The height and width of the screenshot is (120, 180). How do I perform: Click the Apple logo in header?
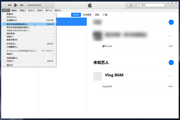pyautogui.click(x=90, y=5)
